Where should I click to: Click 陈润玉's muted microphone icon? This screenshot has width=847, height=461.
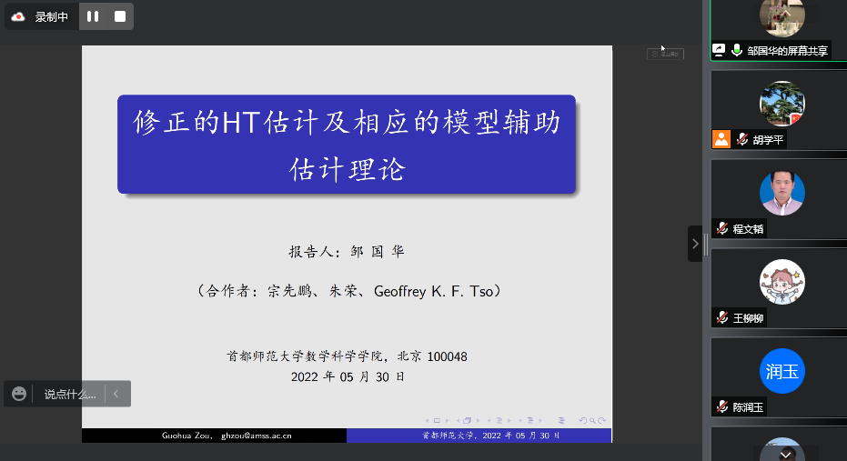pos(723,407)
